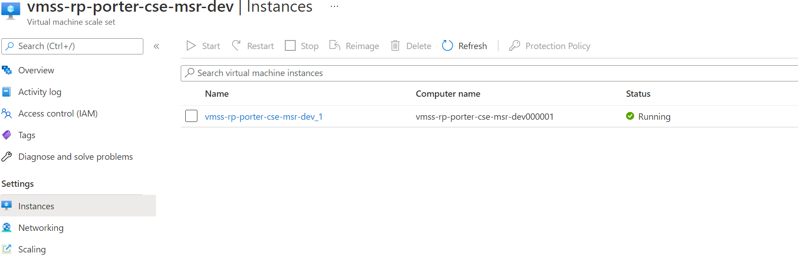The width and height of the screenshot is (800, 261).
Task: Click the green Running status checkmark icon
Action: point(630,116)
